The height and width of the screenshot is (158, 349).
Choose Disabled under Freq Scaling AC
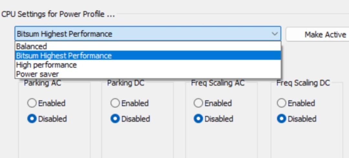(x=198, y=119)
